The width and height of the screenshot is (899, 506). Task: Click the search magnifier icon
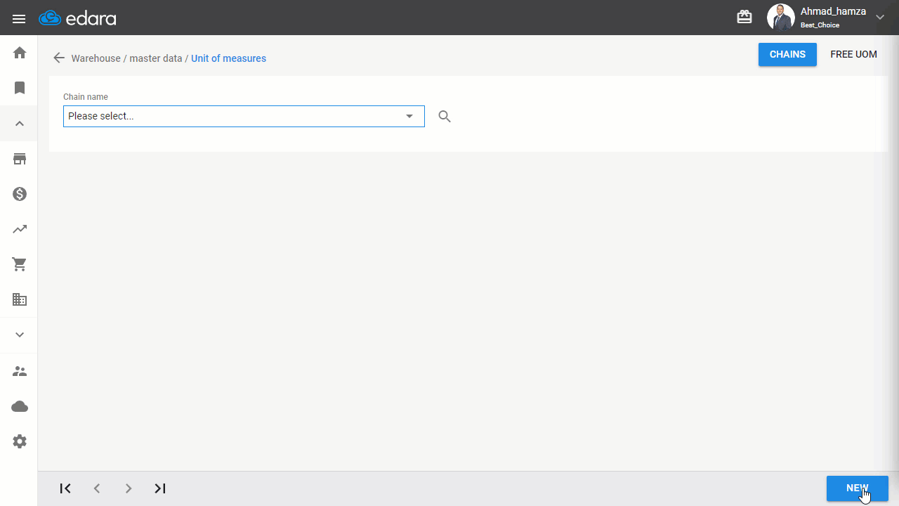[445, 117]
